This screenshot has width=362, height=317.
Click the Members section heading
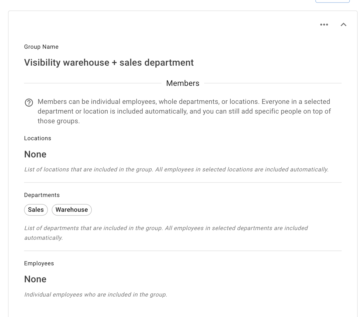tap(183, 83)
